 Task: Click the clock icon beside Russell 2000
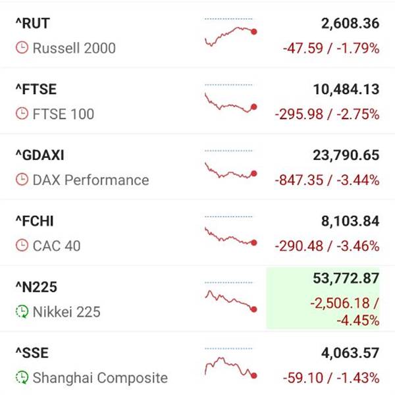[x=22, y=48]
